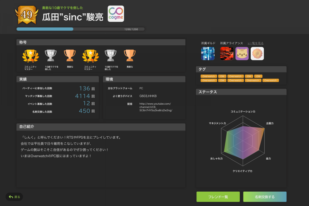Screen dimensions: 309x206
Task: Go back with the 戻る button
Action: (x=14, y=197)
